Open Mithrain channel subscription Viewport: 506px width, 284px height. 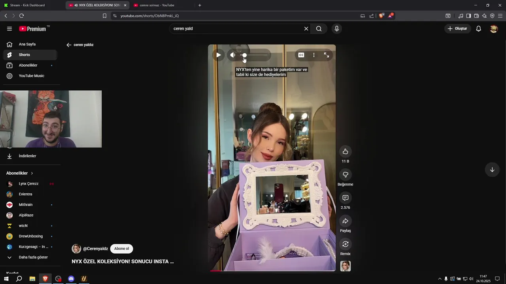click(30, 205)
